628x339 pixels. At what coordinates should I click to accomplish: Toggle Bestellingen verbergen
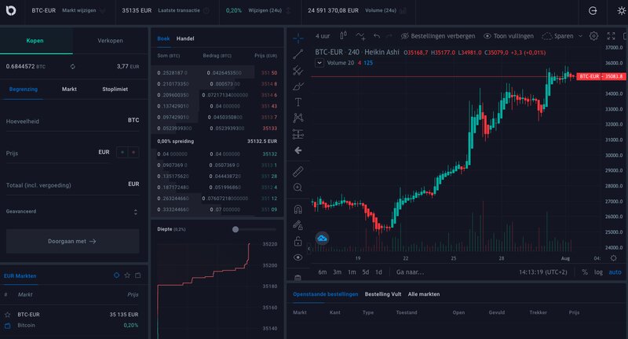tap(438, 36)
